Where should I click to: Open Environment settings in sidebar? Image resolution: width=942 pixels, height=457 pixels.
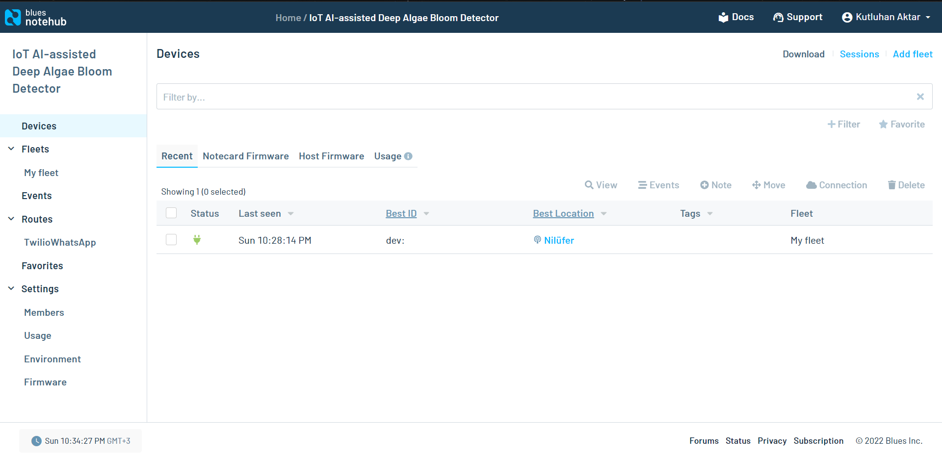point(52,359)
